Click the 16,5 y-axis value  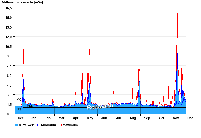(9, 8)
